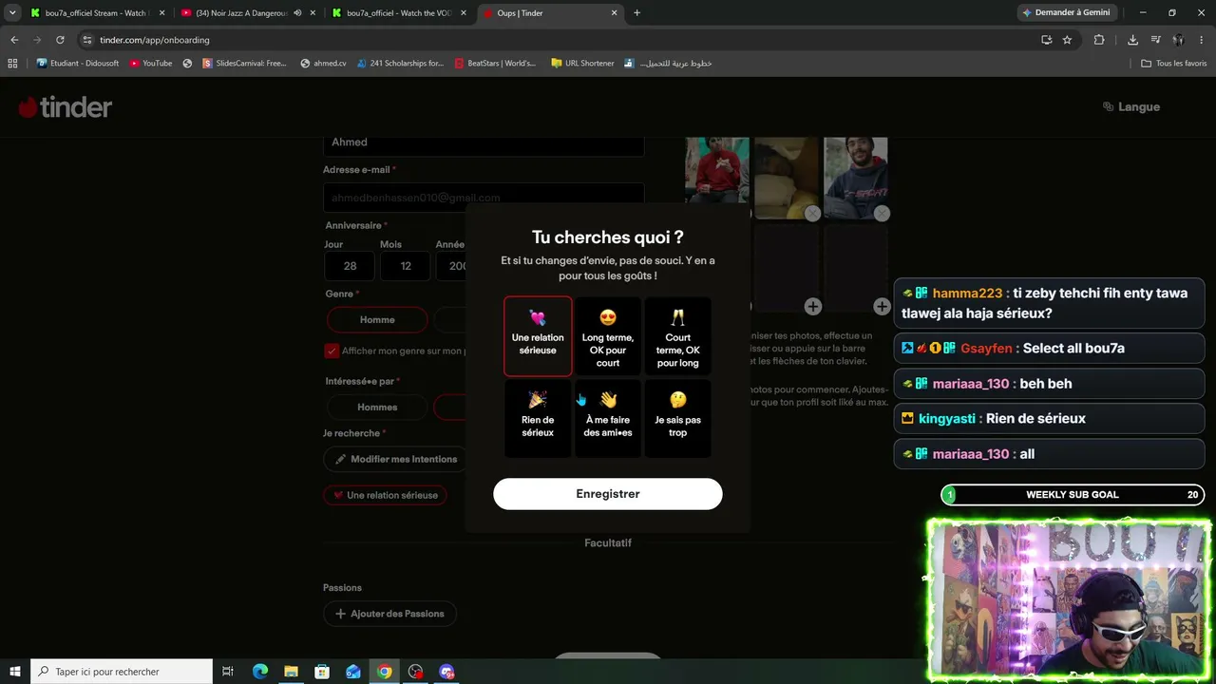Open the Extensions puzzle icon
1216x684 pixels.
[x=1099, y=40]
